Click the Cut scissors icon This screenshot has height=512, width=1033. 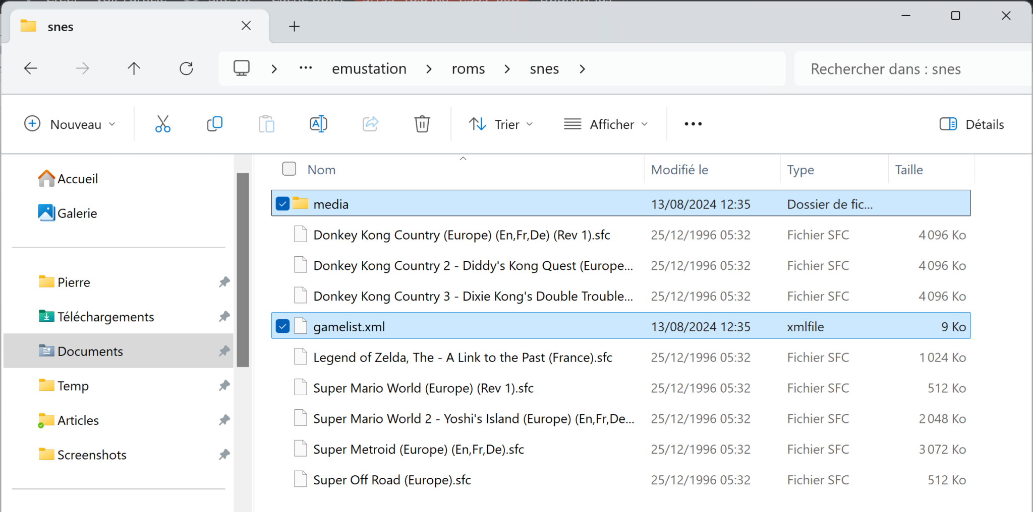162,124
